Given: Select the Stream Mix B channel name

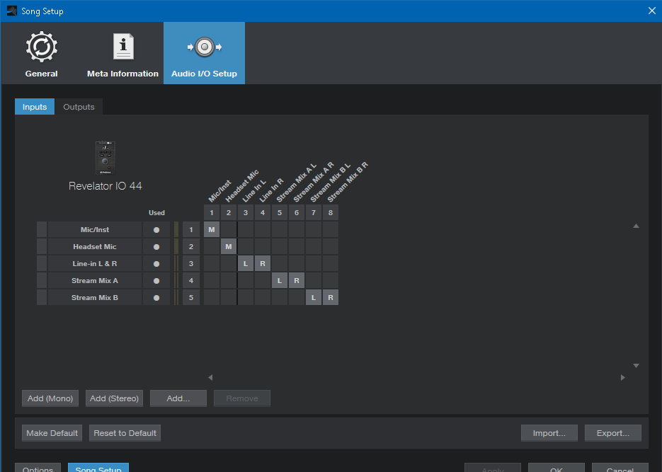Looking at the screenshot, I should click(x=95, y=297).
